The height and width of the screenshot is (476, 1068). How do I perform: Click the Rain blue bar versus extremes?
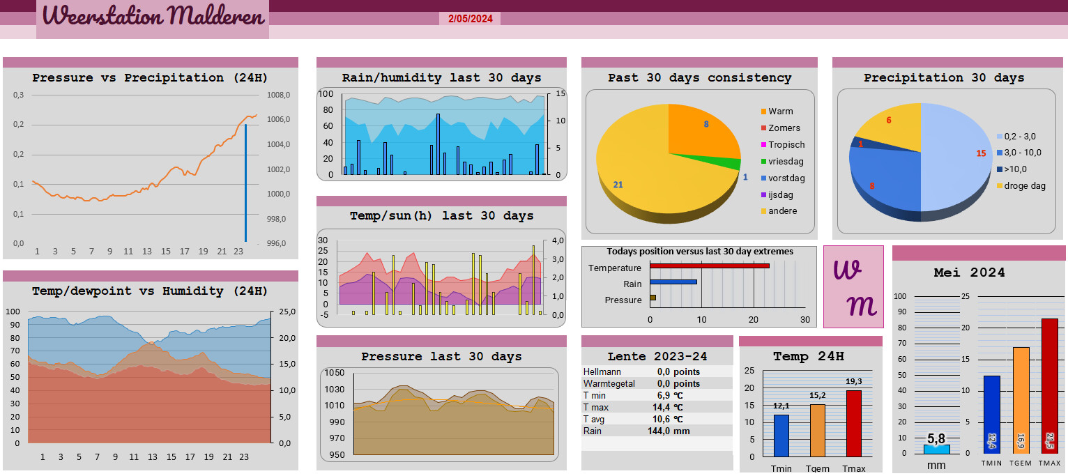pos(673,282)
